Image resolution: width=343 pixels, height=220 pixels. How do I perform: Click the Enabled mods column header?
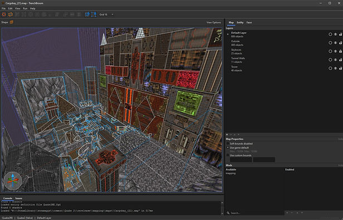pyautogui.click(x=290, y=169)
